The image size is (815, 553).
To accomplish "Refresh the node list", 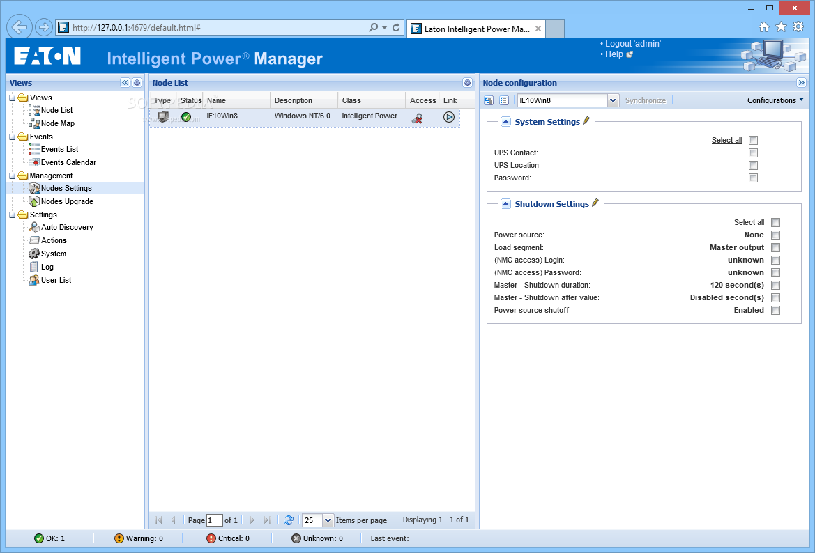I will tap(289, 520).
